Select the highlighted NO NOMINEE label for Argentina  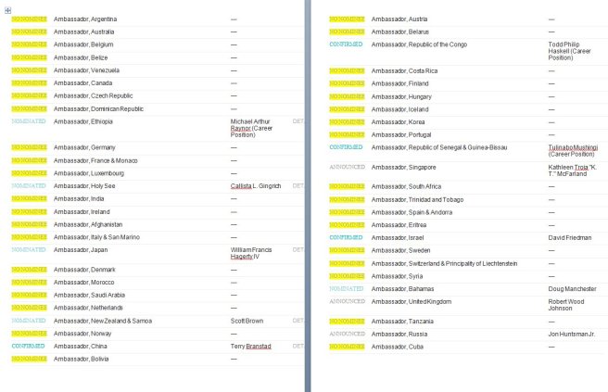pos(28,19)
